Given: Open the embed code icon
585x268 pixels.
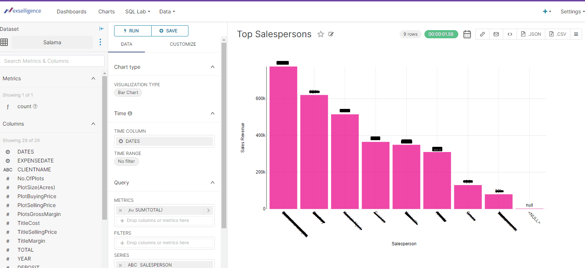Looking at the screenshot, I should pyautogui.click(x=510, y=34).
